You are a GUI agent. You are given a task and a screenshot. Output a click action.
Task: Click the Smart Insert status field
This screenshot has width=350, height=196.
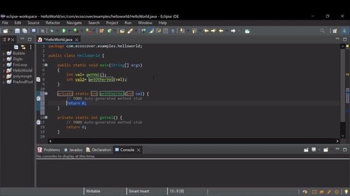[138, 191]
